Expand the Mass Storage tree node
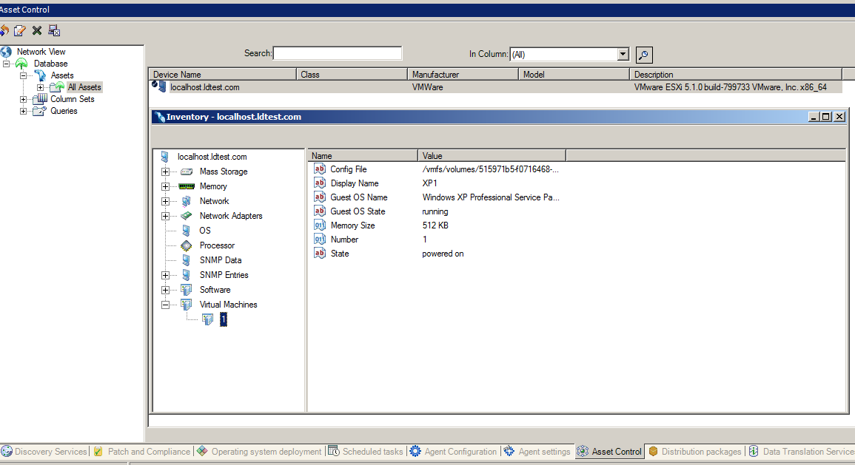This screenshot has height=465, width=855. pos(165,171)
